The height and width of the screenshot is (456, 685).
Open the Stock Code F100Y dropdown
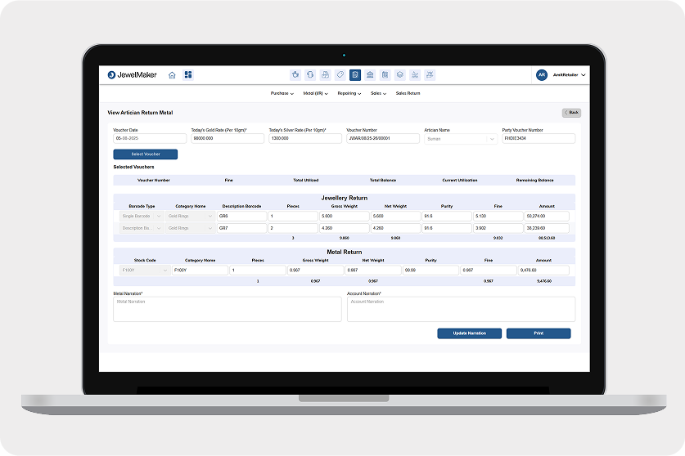tap(144, 270)
